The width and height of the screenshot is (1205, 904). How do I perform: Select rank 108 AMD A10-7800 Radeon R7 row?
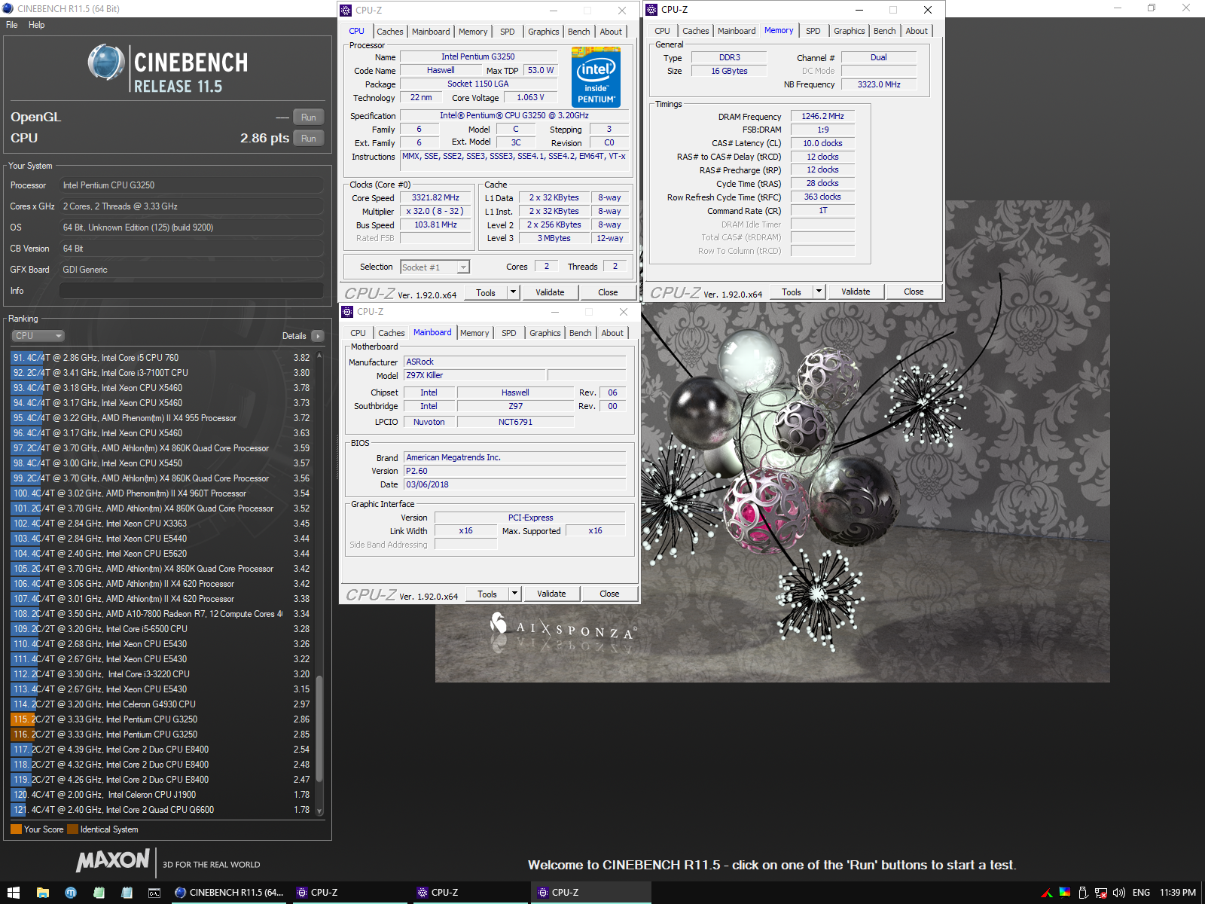coord(162,614)
